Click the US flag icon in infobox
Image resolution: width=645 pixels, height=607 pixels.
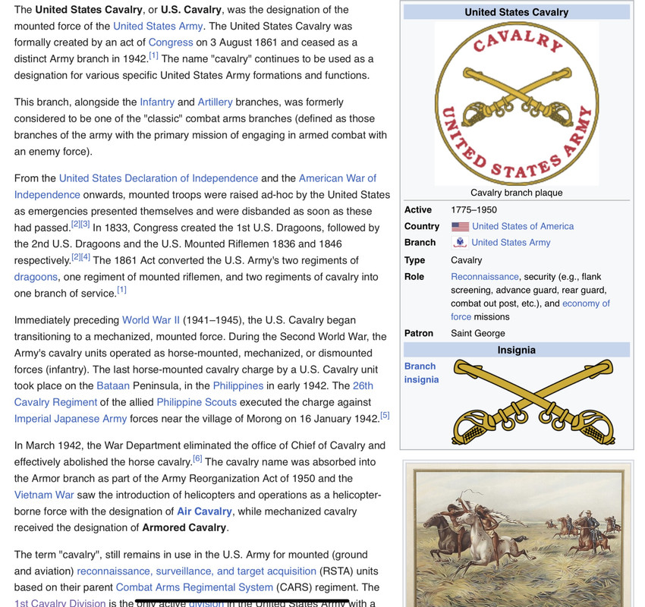tap(460, 227)
